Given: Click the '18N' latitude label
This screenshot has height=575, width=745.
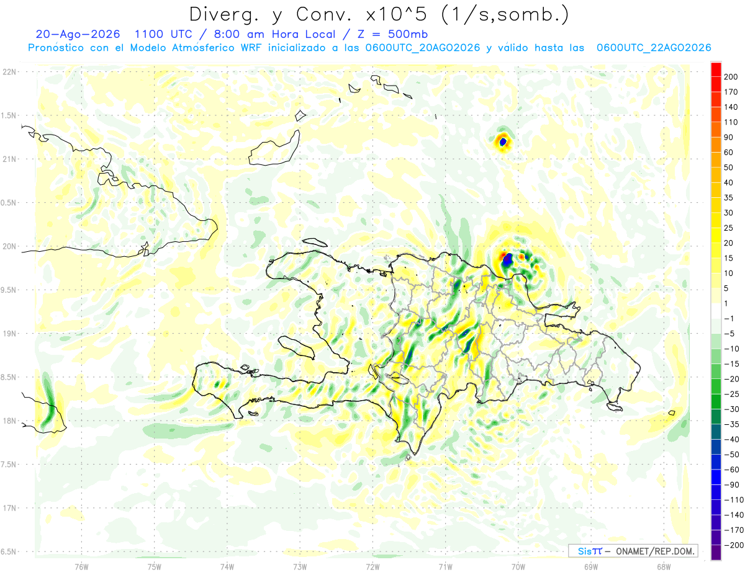Looking at the screenshot, I should click(9, 421).
